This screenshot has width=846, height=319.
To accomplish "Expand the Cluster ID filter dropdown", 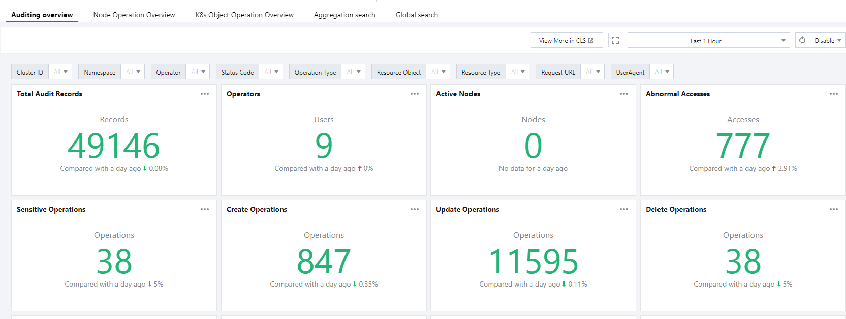I will pos(60,72).
